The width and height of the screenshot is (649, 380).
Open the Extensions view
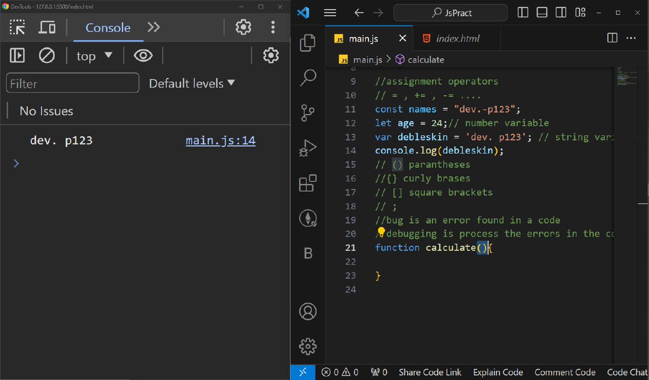(x=308, y=183)
